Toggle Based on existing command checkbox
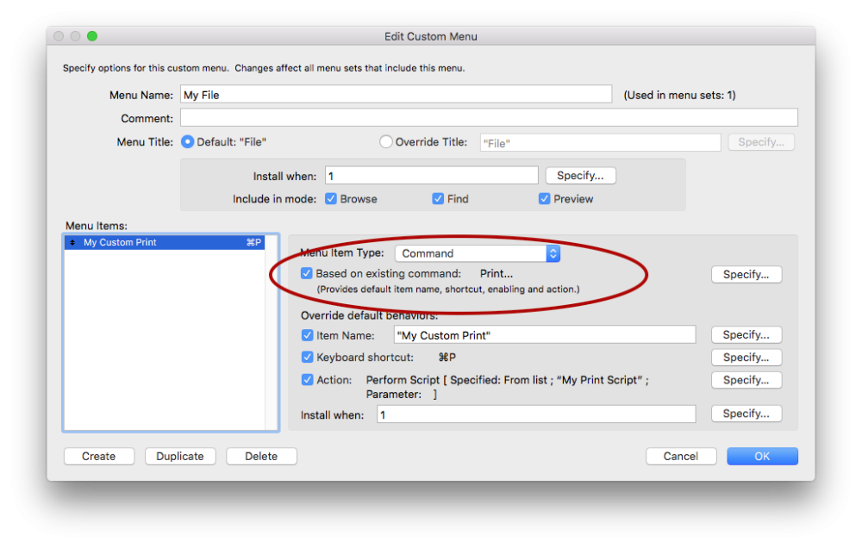Viewport: 862px width, 548px height. pyautogui.click(x=307, y=274)
